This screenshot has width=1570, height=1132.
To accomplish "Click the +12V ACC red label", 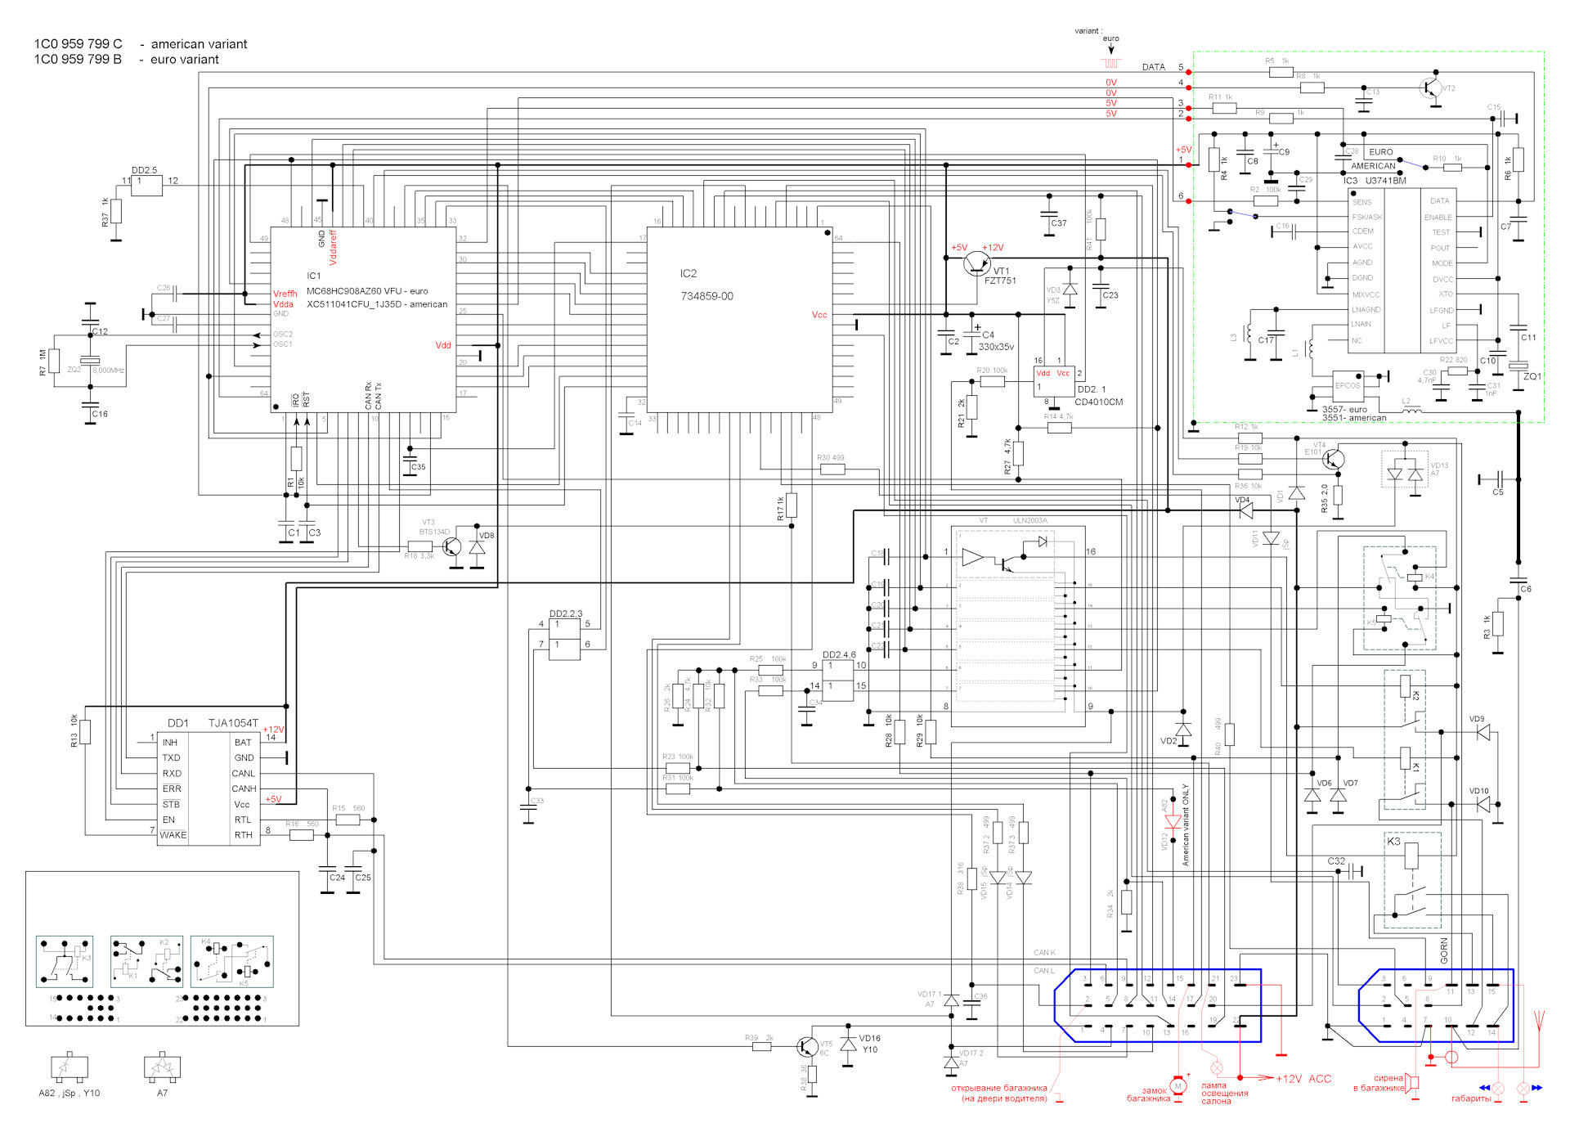I will pyautogui.click(x=1303, y=1079).
